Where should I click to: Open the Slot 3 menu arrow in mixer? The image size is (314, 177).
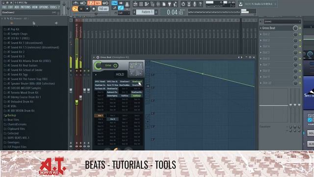pos(261,40)
